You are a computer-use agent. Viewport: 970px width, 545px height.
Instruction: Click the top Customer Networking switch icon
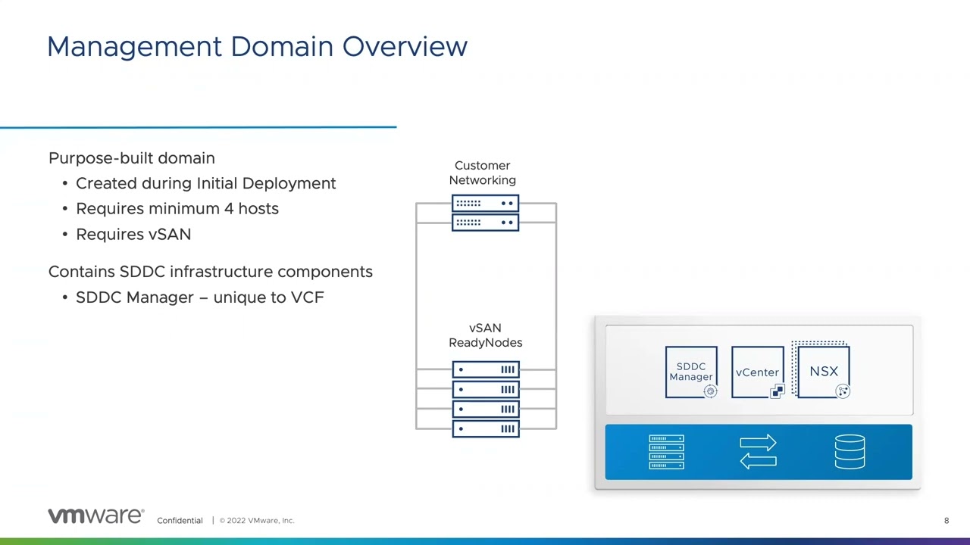coord(485,203)
